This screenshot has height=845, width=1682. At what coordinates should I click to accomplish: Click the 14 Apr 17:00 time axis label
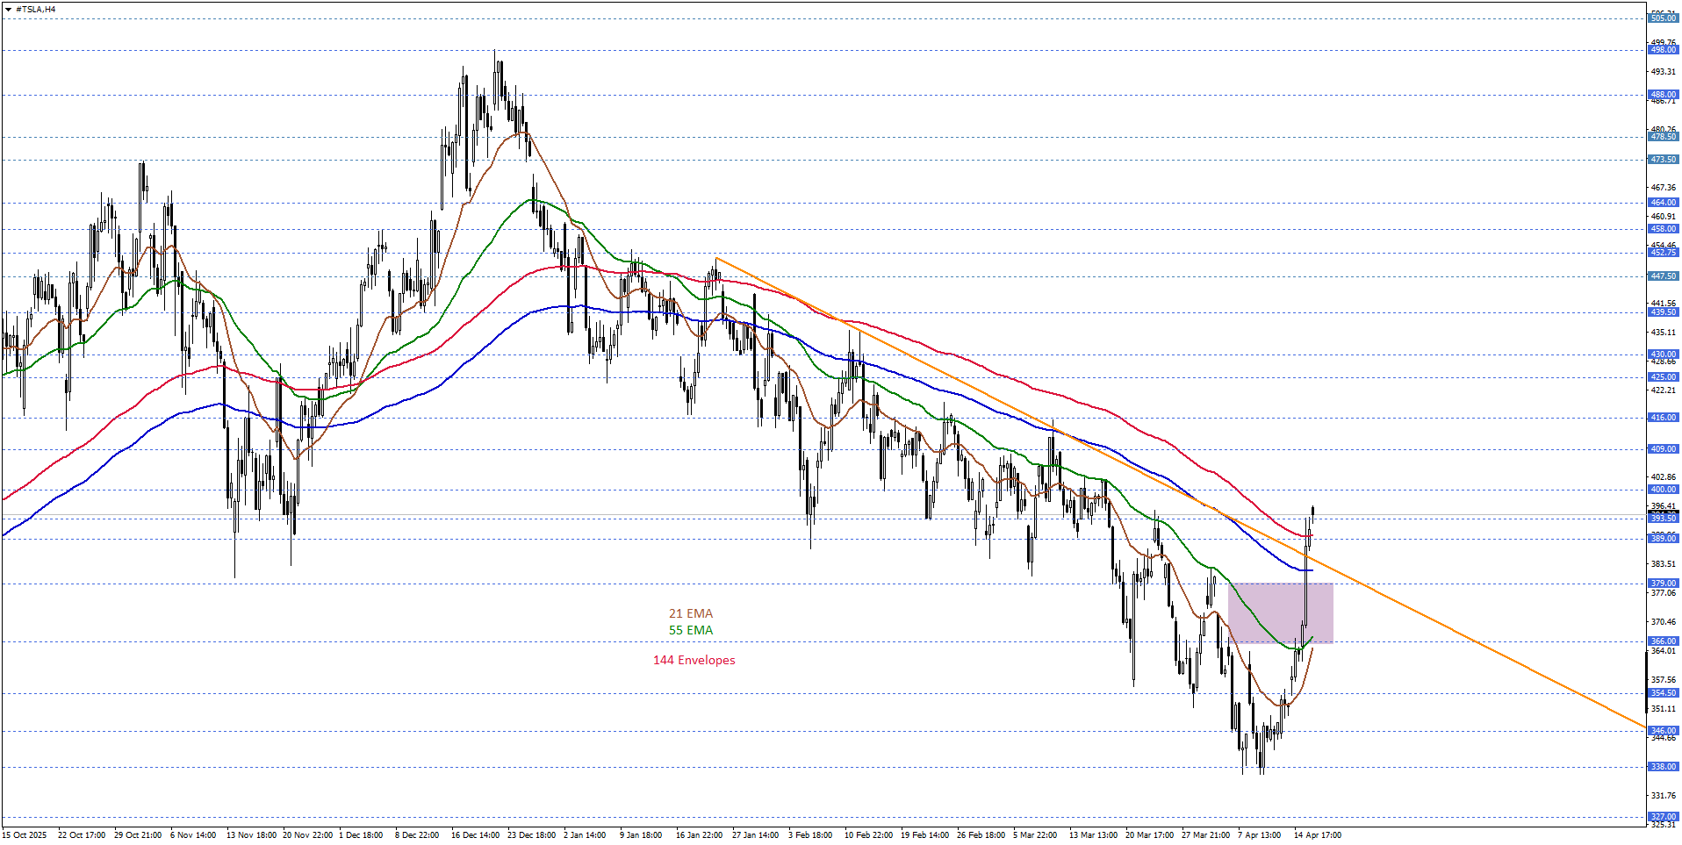[1317, 835]
